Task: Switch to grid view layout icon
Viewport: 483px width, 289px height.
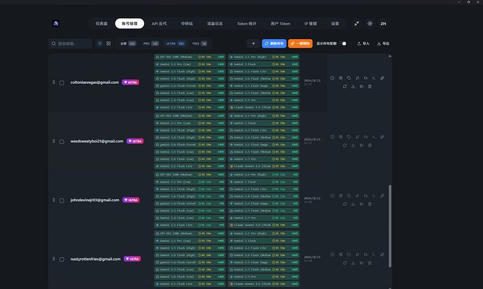Action: pyautogui.click(x=108, y=43)
